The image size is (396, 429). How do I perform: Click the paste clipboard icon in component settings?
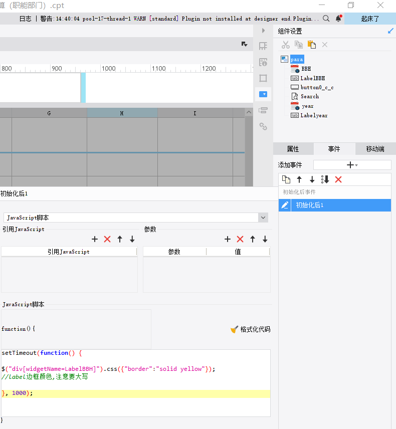(311, 44)
